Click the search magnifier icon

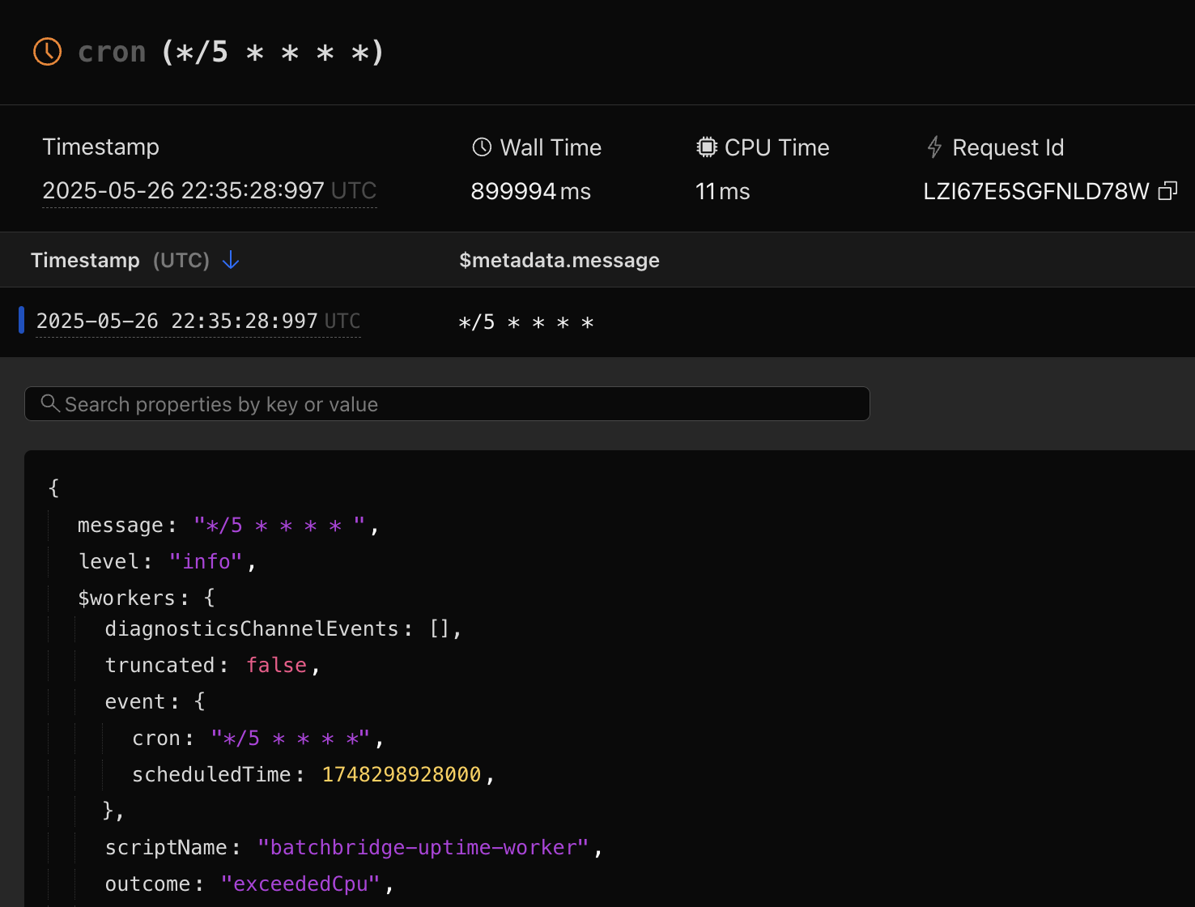point(50,403)
